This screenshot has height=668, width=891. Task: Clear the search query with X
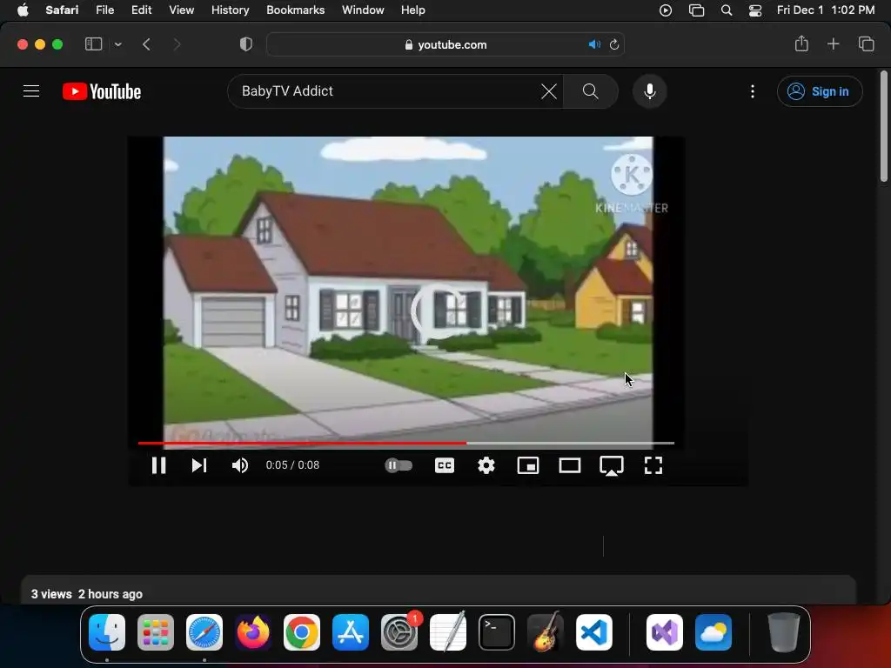click(549, 90)
